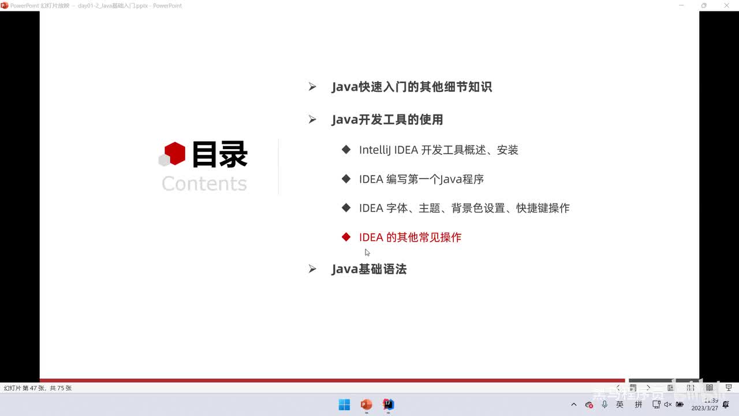Open the network status tray icon
739x416 pixels.
[656, 404]
